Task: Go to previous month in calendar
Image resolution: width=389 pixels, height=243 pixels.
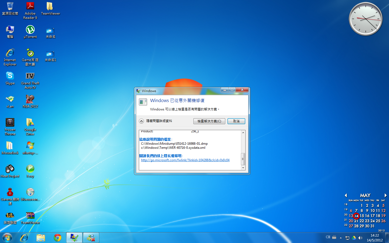Action: [x=346, y=195]
